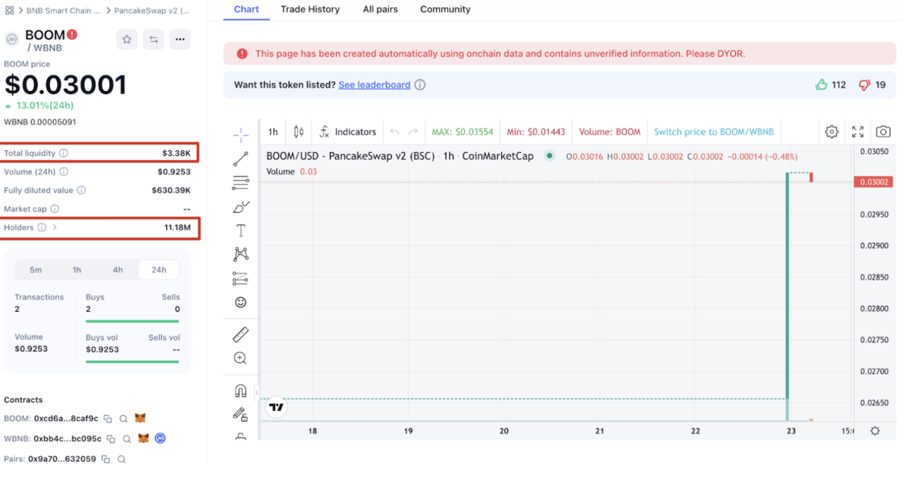
Task: Enter fullscreen chart mode
Action: 857,132
